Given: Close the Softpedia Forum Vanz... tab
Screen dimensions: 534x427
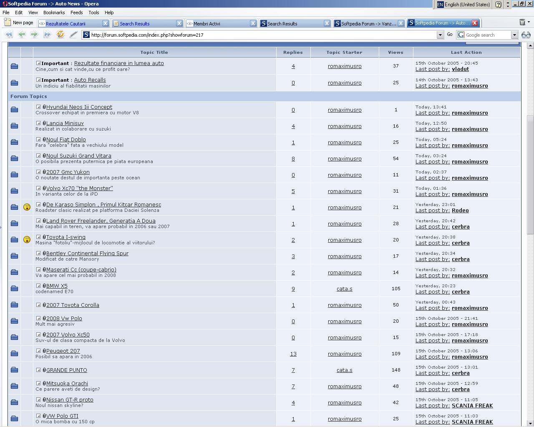Looking at the screenshot, I should coord(401,23).
